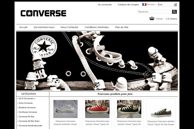This screenshot has width=194, height=129.
Task: Open the Panier cart link
Action: [160, 19]
